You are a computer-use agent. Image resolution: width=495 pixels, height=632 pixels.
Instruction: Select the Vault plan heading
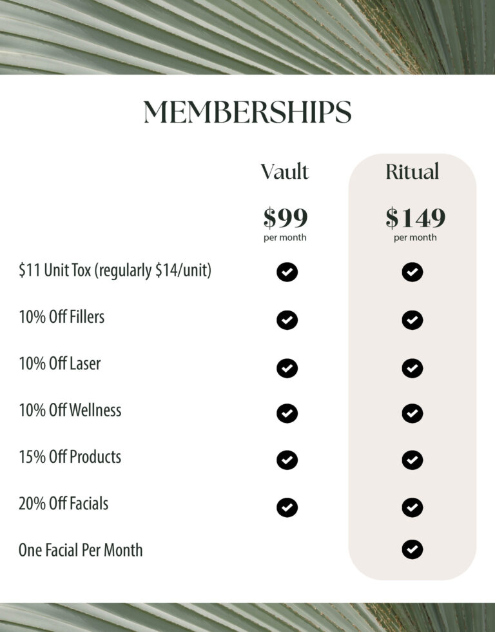[284, 172]
